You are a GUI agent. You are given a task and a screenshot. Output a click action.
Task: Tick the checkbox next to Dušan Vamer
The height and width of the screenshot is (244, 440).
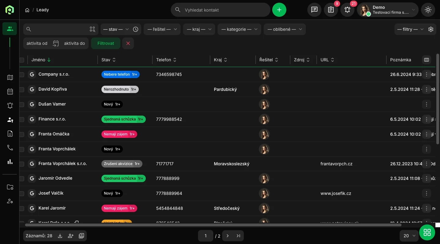coord(22,104)
